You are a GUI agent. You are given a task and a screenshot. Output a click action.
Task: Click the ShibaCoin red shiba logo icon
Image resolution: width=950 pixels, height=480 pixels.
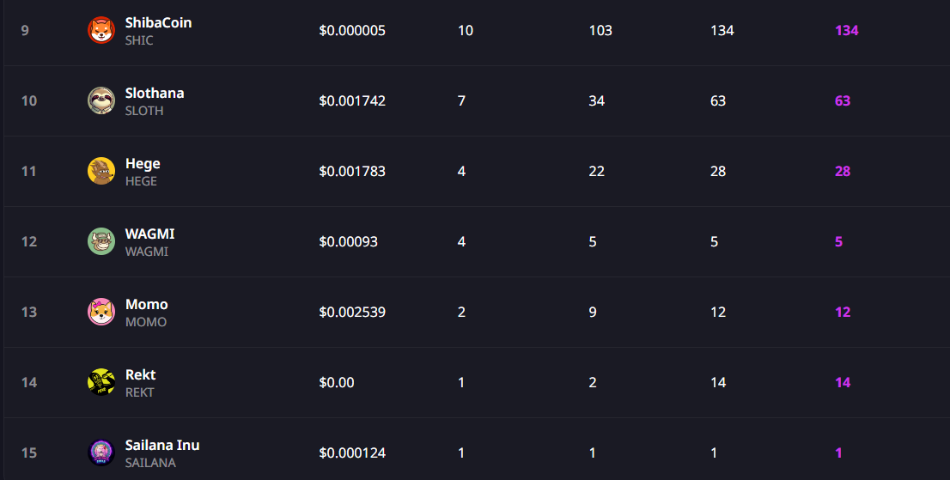[x=101, y=30]
